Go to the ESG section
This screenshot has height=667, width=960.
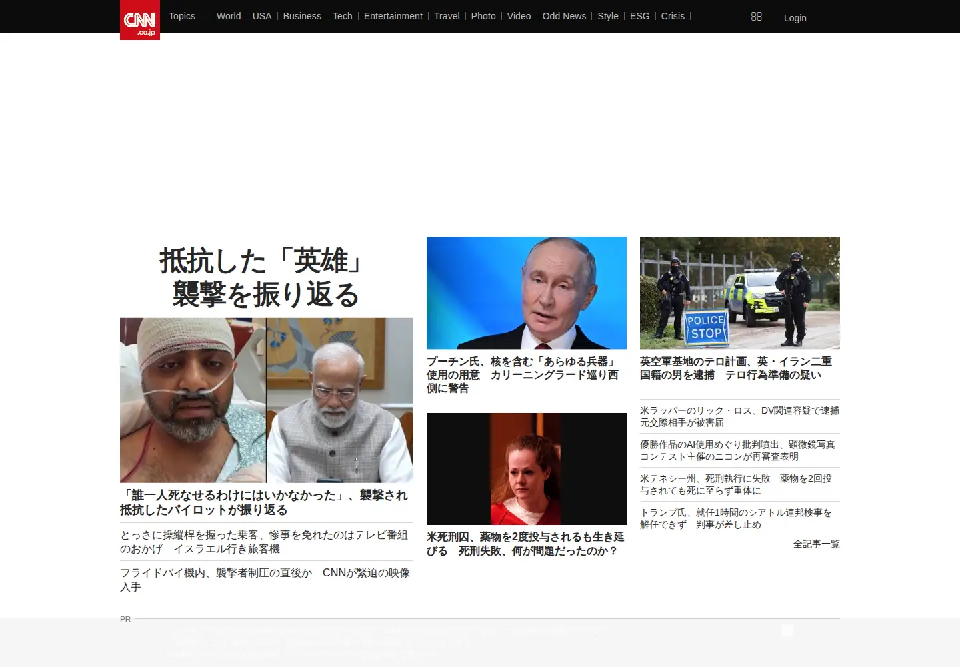coord(639,16)
